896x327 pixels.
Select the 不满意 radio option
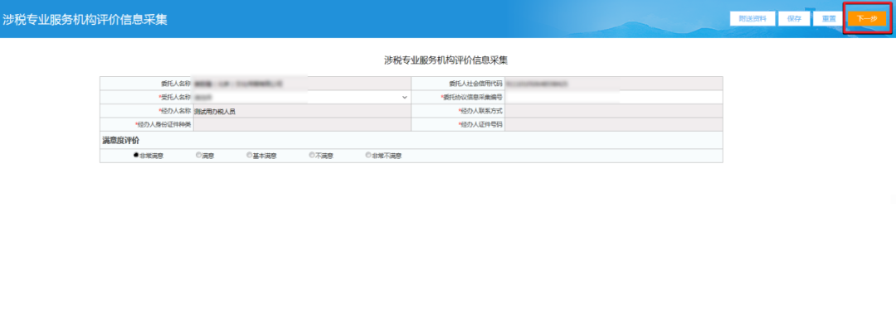pos(311,155)
